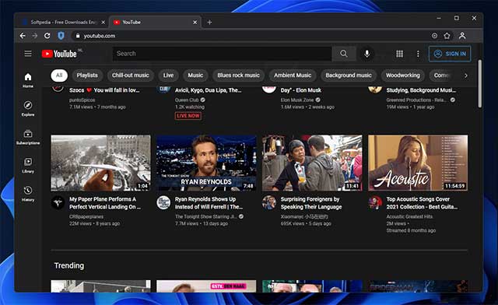Open the Surprising Foreigners thumbnail
Viewport: 498px width, 305px height.
tap(312, 163)
